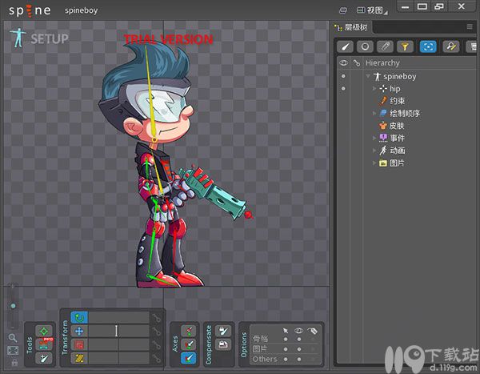The width and height of the screenshot is (480, 374).
Task: Click the yellow funnel filter icon
Action: 405,46
